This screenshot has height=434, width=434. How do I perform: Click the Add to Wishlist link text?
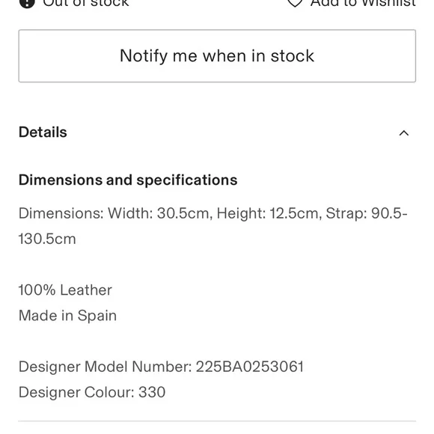[x=363, y=3]
